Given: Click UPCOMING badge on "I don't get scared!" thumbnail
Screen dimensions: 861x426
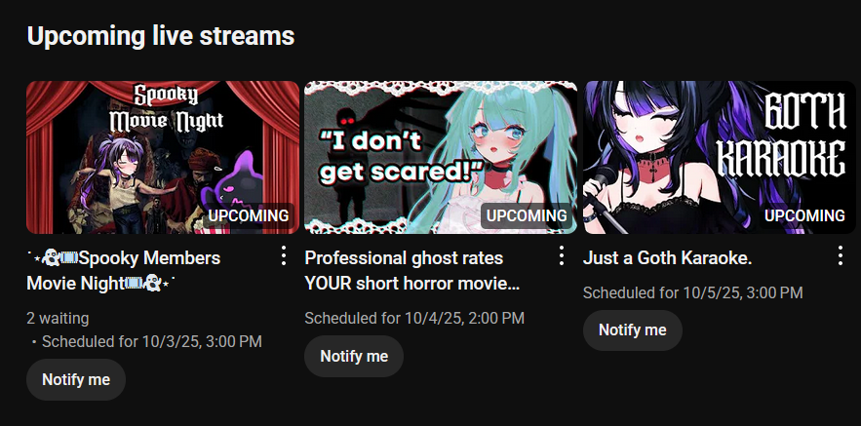Looking at the screenshot, I should [x=527, y=215].
